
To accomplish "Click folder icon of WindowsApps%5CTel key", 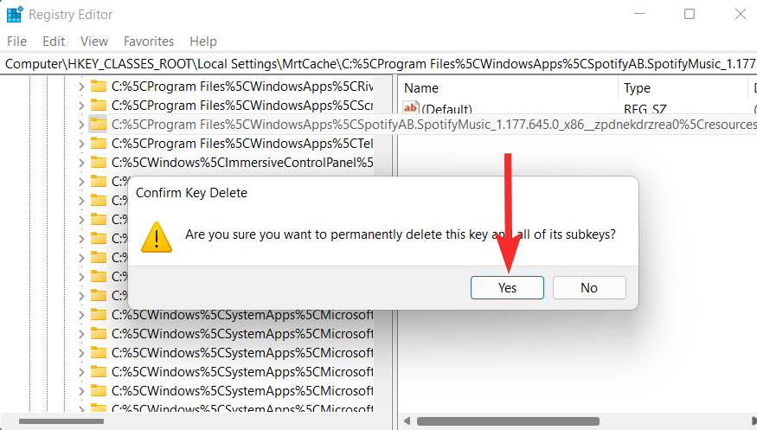I will coord(98,143).
